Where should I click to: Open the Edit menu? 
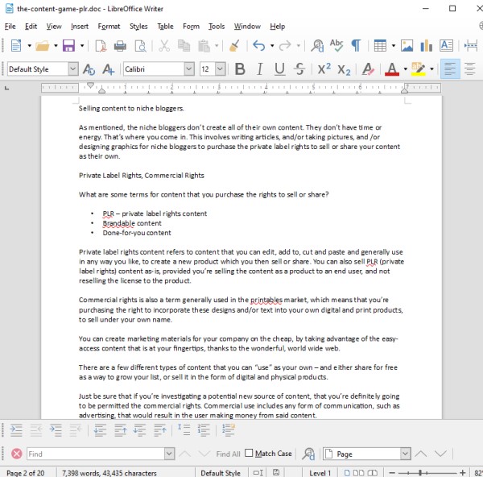(31, 27)
